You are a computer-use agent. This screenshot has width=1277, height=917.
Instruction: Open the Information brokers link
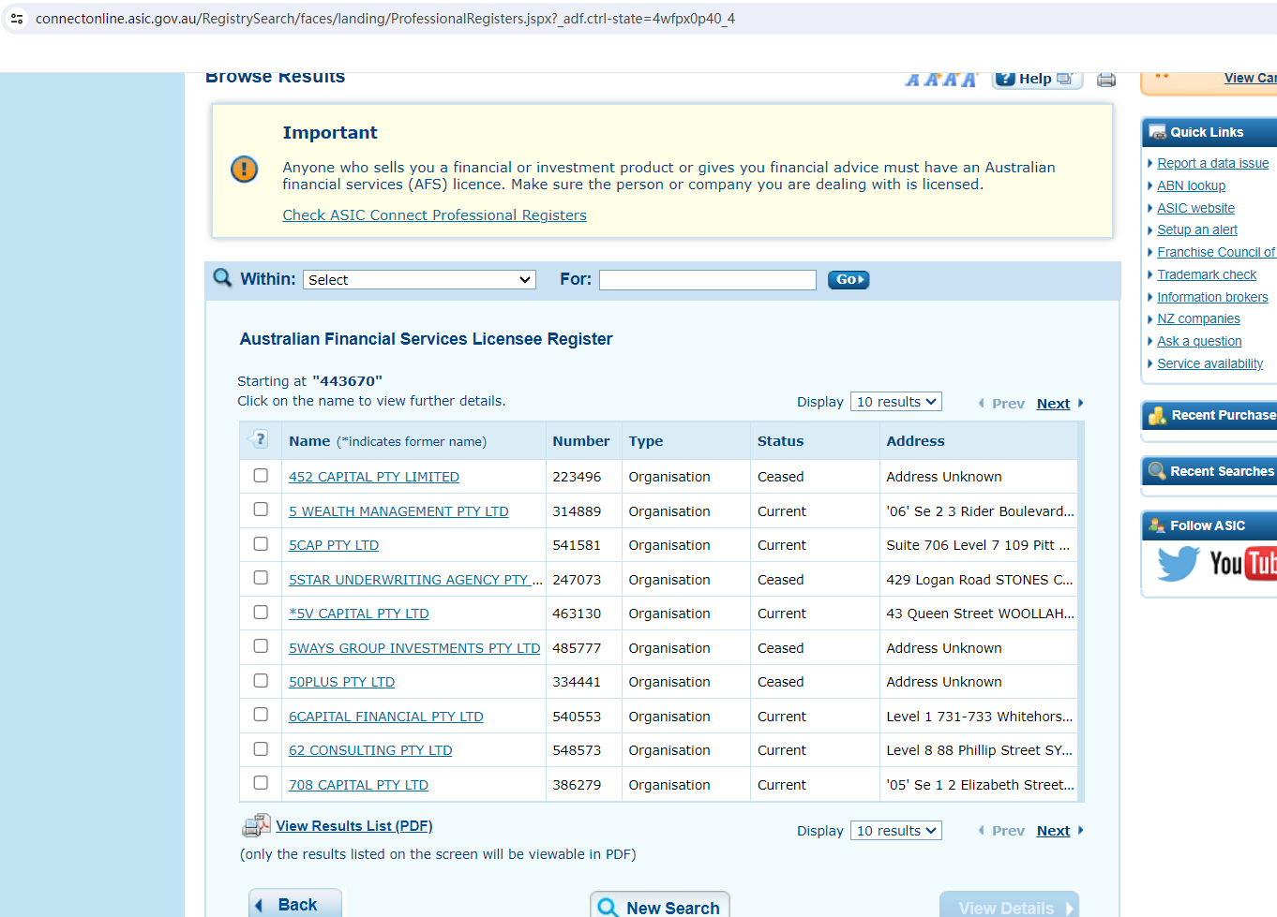tap(1212, 297)
